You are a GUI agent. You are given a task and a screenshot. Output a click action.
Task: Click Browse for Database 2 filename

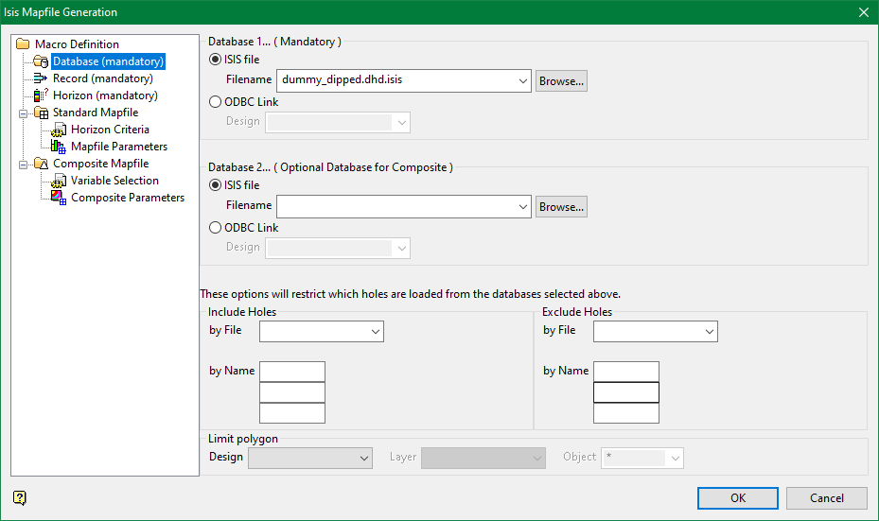pyautogui.click(x=561, y=206)
